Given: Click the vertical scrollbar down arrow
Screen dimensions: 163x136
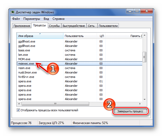Looking at the screenshot, I should (145, 100).
